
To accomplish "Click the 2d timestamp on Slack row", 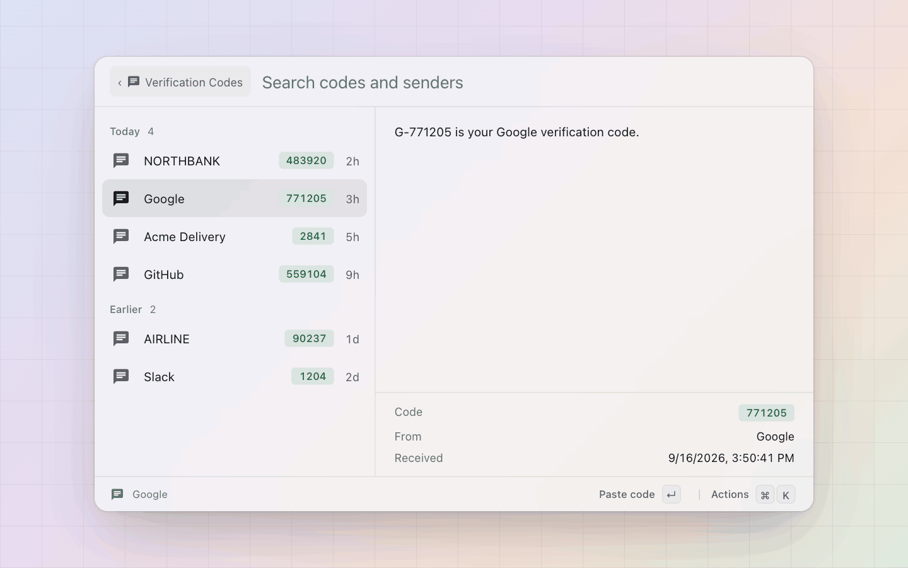I will [x=352, y=377].
